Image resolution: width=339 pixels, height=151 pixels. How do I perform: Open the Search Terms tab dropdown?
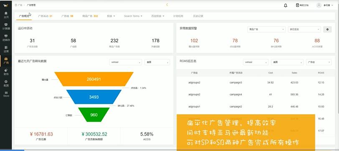click(x=133, y=16)
